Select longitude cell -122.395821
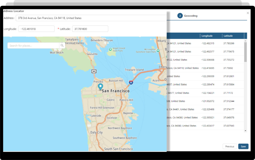Viewport: 255px width, 160px height. (x=208, y=118)
